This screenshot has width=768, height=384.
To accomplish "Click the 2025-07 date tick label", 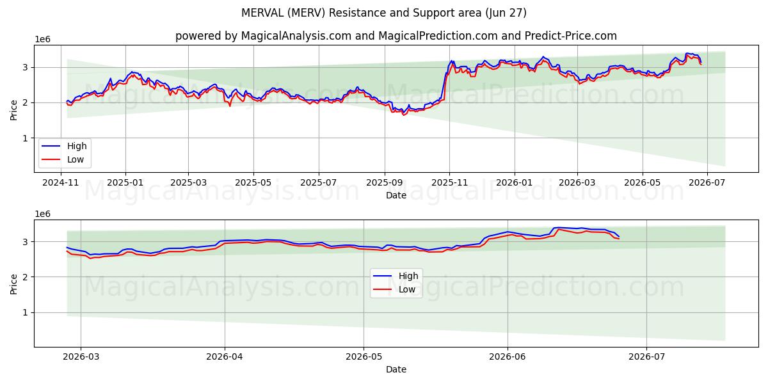I will (319, 183).
